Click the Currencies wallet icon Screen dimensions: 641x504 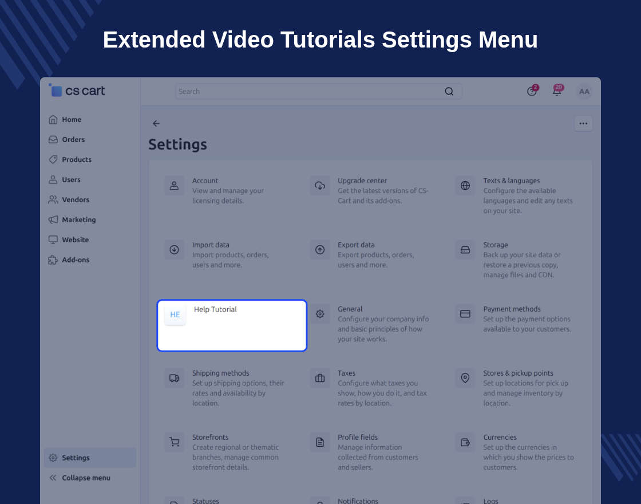click(465, 443)
